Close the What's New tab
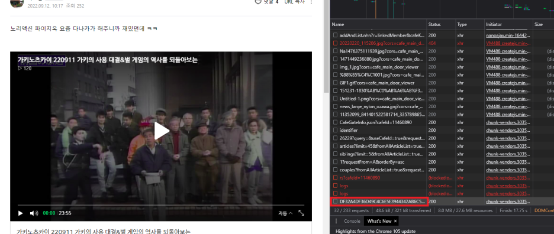Screen dimensions: 554x234 click(x=395, y=221)
